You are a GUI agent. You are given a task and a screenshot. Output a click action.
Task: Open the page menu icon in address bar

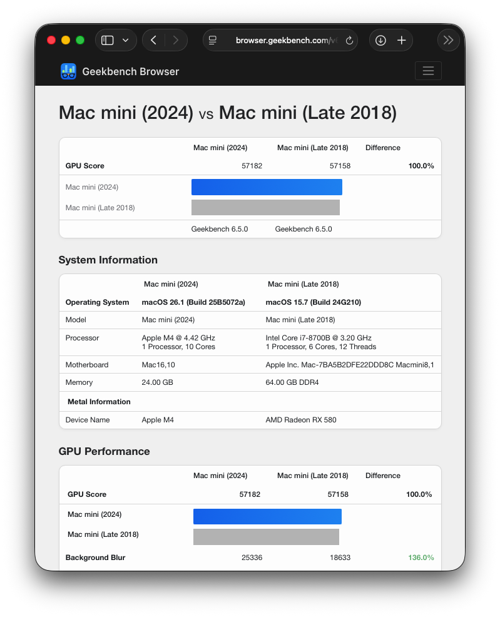click(213, 40)
